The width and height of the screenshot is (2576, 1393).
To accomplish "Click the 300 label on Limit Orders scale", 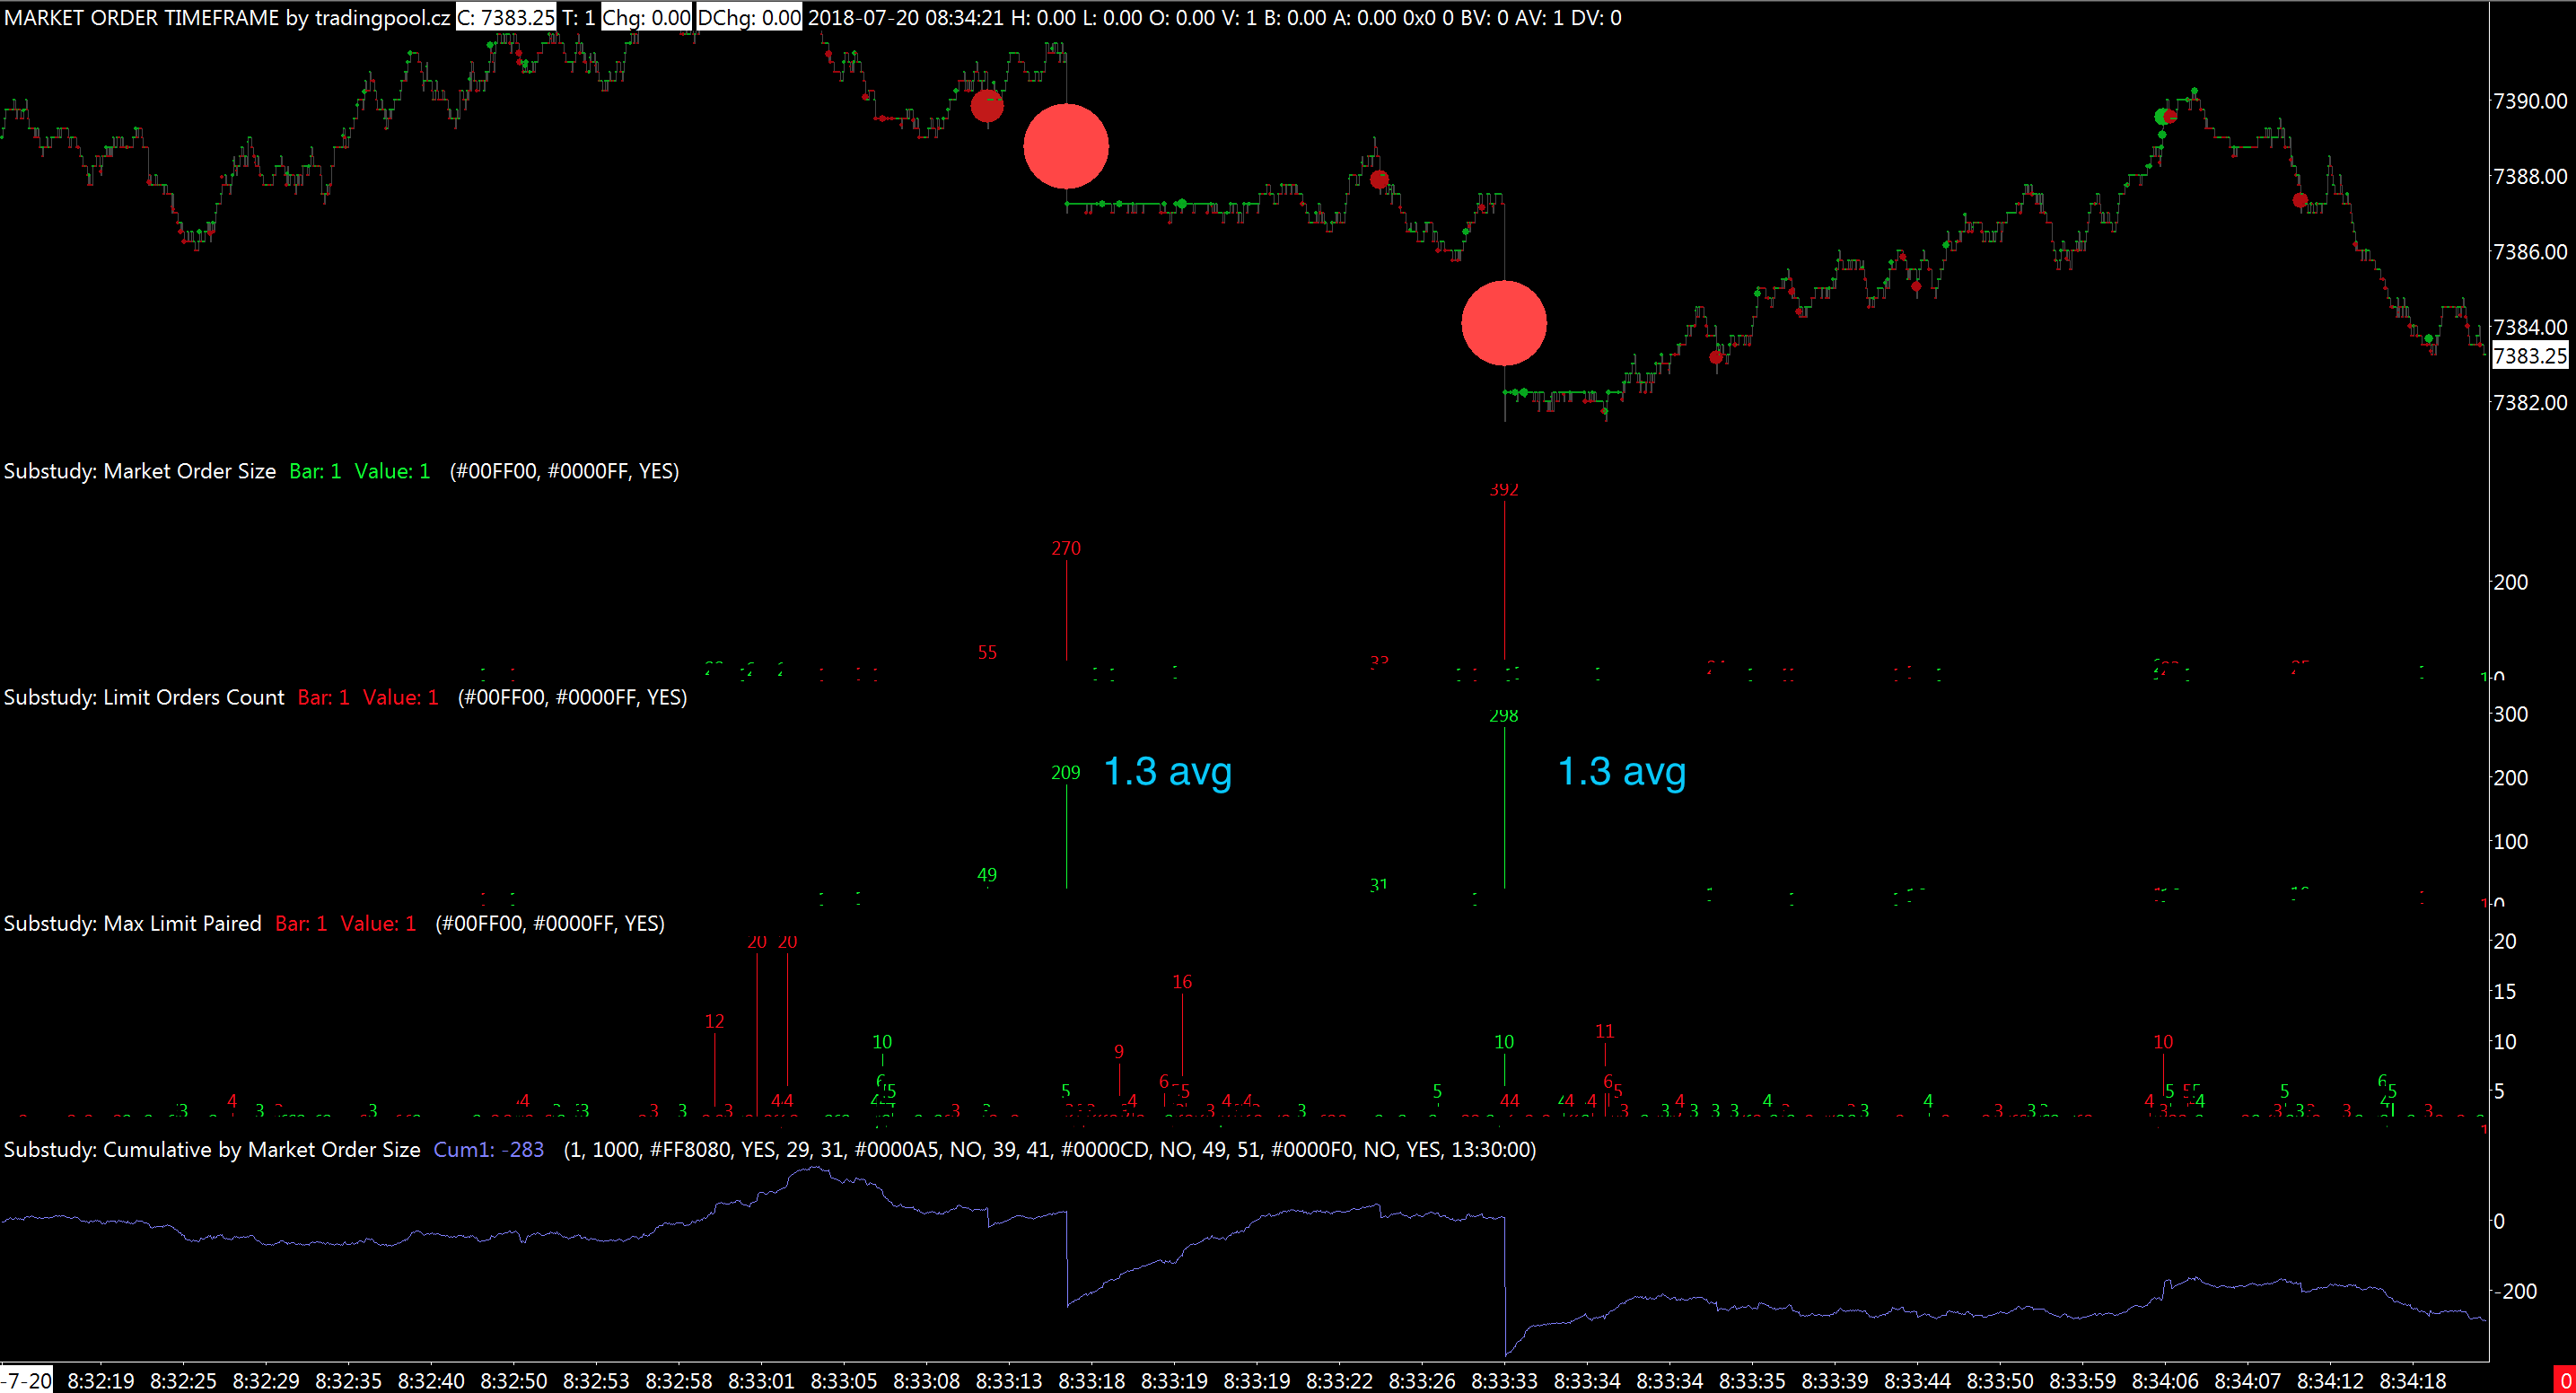I will pos(2510,714).
